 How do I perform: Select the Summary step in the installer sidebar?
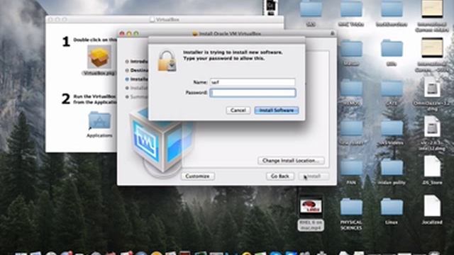pos(136,97)
